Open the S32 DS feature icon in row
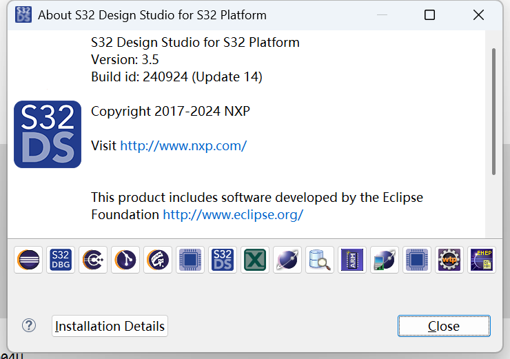The image size is (510, 359). coord(223,260)
